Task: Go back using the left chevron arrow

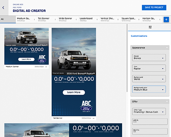Action: [x=3, y=8]
